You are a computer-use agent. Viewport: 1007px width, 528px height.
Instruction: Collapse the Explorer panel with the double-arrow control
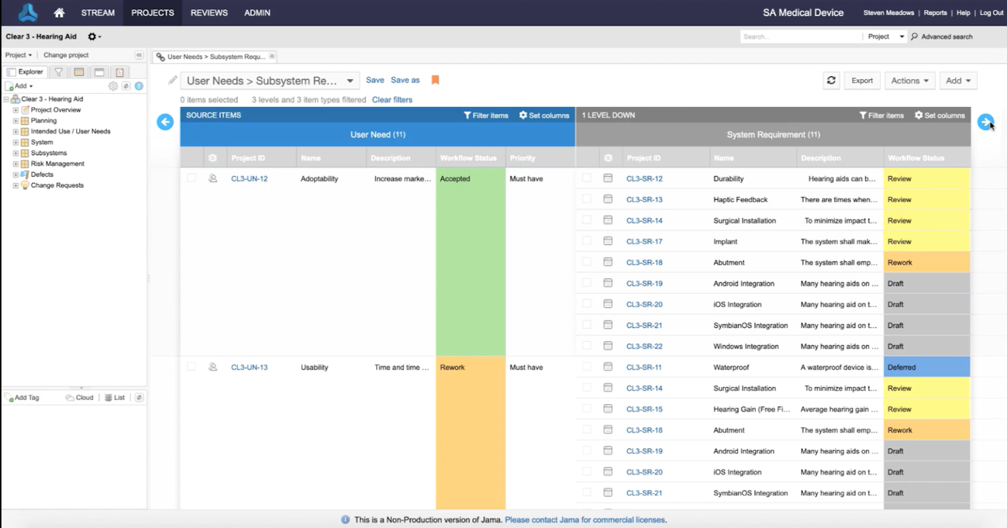pyautogui.click(x=138, y=54)
